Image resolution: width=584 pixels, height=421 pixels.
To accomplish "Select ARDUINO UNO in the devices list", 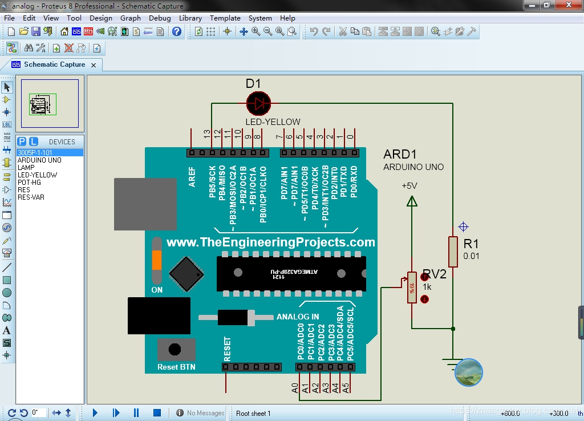I will [50, 160].
